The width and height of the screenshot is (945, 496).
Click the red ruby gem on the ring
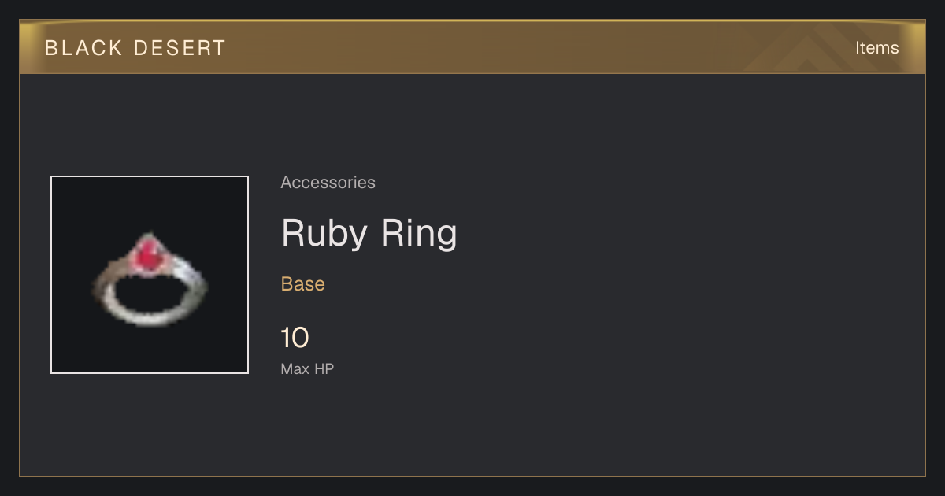[146, 253]
